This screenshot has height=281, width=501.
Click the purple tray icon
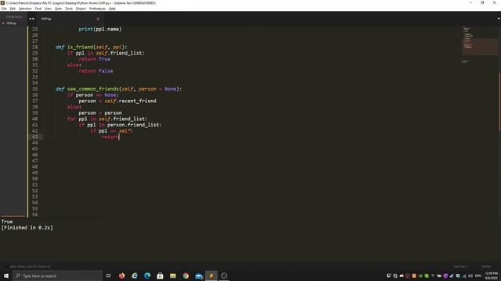click(x=445, y=276)
